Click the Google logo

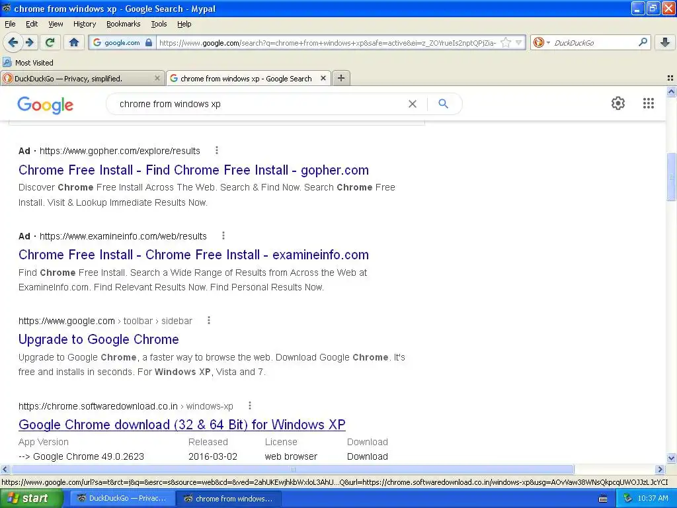coord(46,105)
